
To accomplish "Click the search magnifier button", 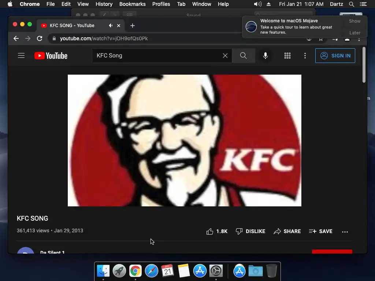I will (x=244, y=56).
